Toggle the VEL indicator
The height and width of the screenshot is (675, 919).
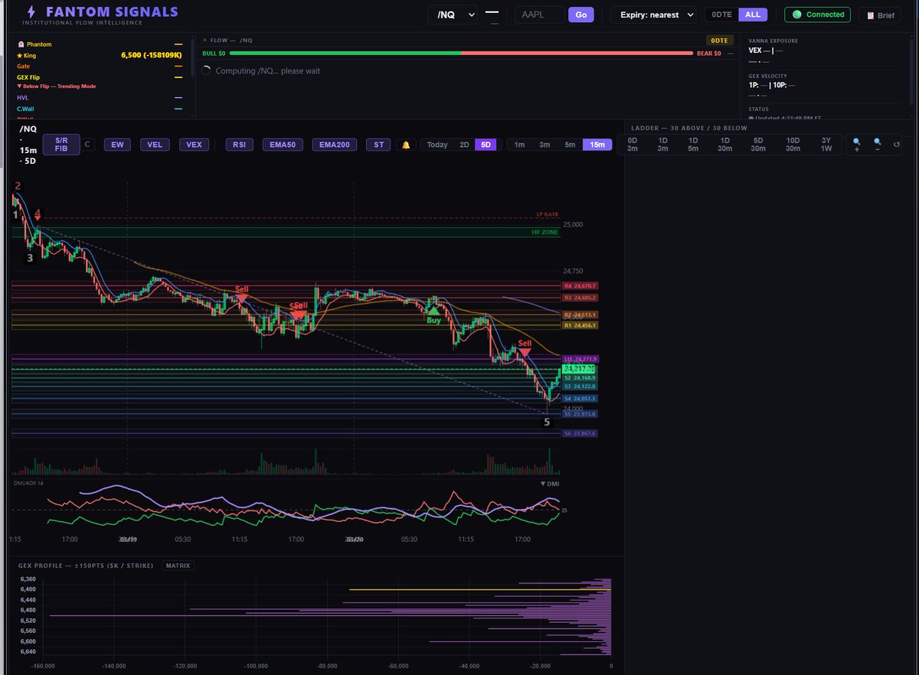coord(155,145)
